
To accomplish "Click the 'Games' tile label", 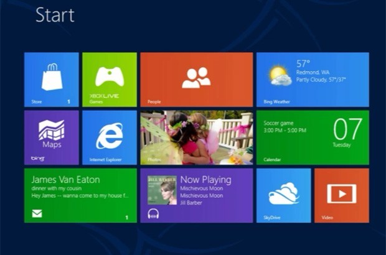I will point(96,101).
